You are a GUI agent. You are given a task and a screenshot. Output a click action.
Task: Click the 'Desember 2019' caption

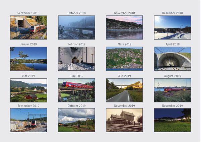tap(173, 106)
